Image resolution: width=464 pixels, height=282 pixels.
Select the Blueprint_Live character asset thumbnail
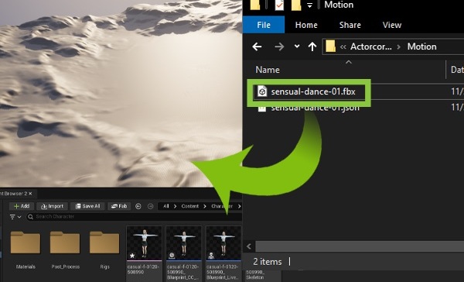(223, 244)
